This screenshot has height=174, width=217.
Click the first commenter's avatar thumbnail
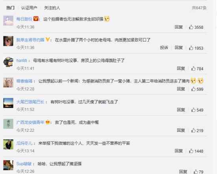pos(8,21)
